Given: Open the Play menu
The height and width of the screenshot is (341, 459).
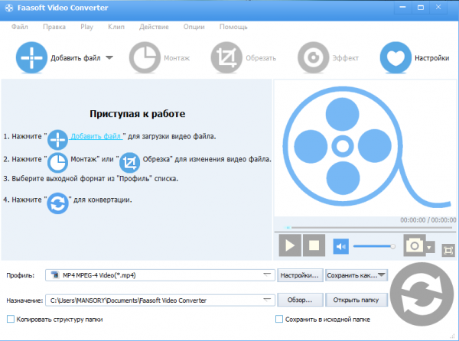Looking at the screenshot, I should tap(86, 27).
